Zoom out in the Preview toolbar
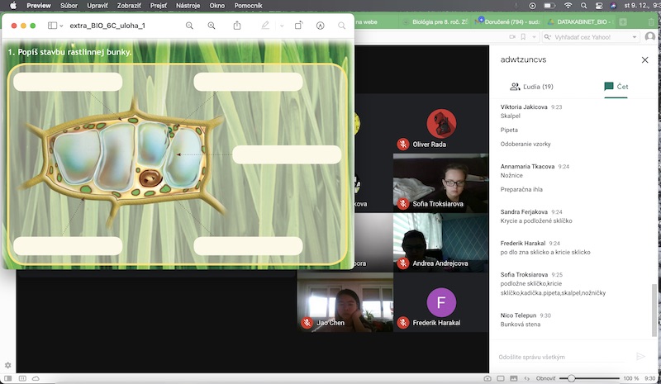This screenshot has width=661, height=384. [x=189, y=26]
